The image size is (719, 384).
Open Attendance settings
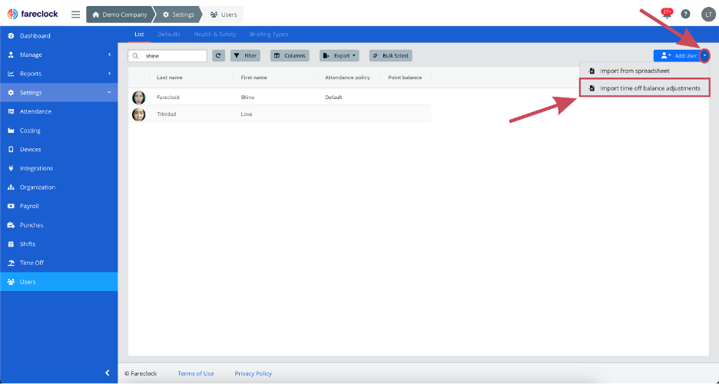click(58, 111)
